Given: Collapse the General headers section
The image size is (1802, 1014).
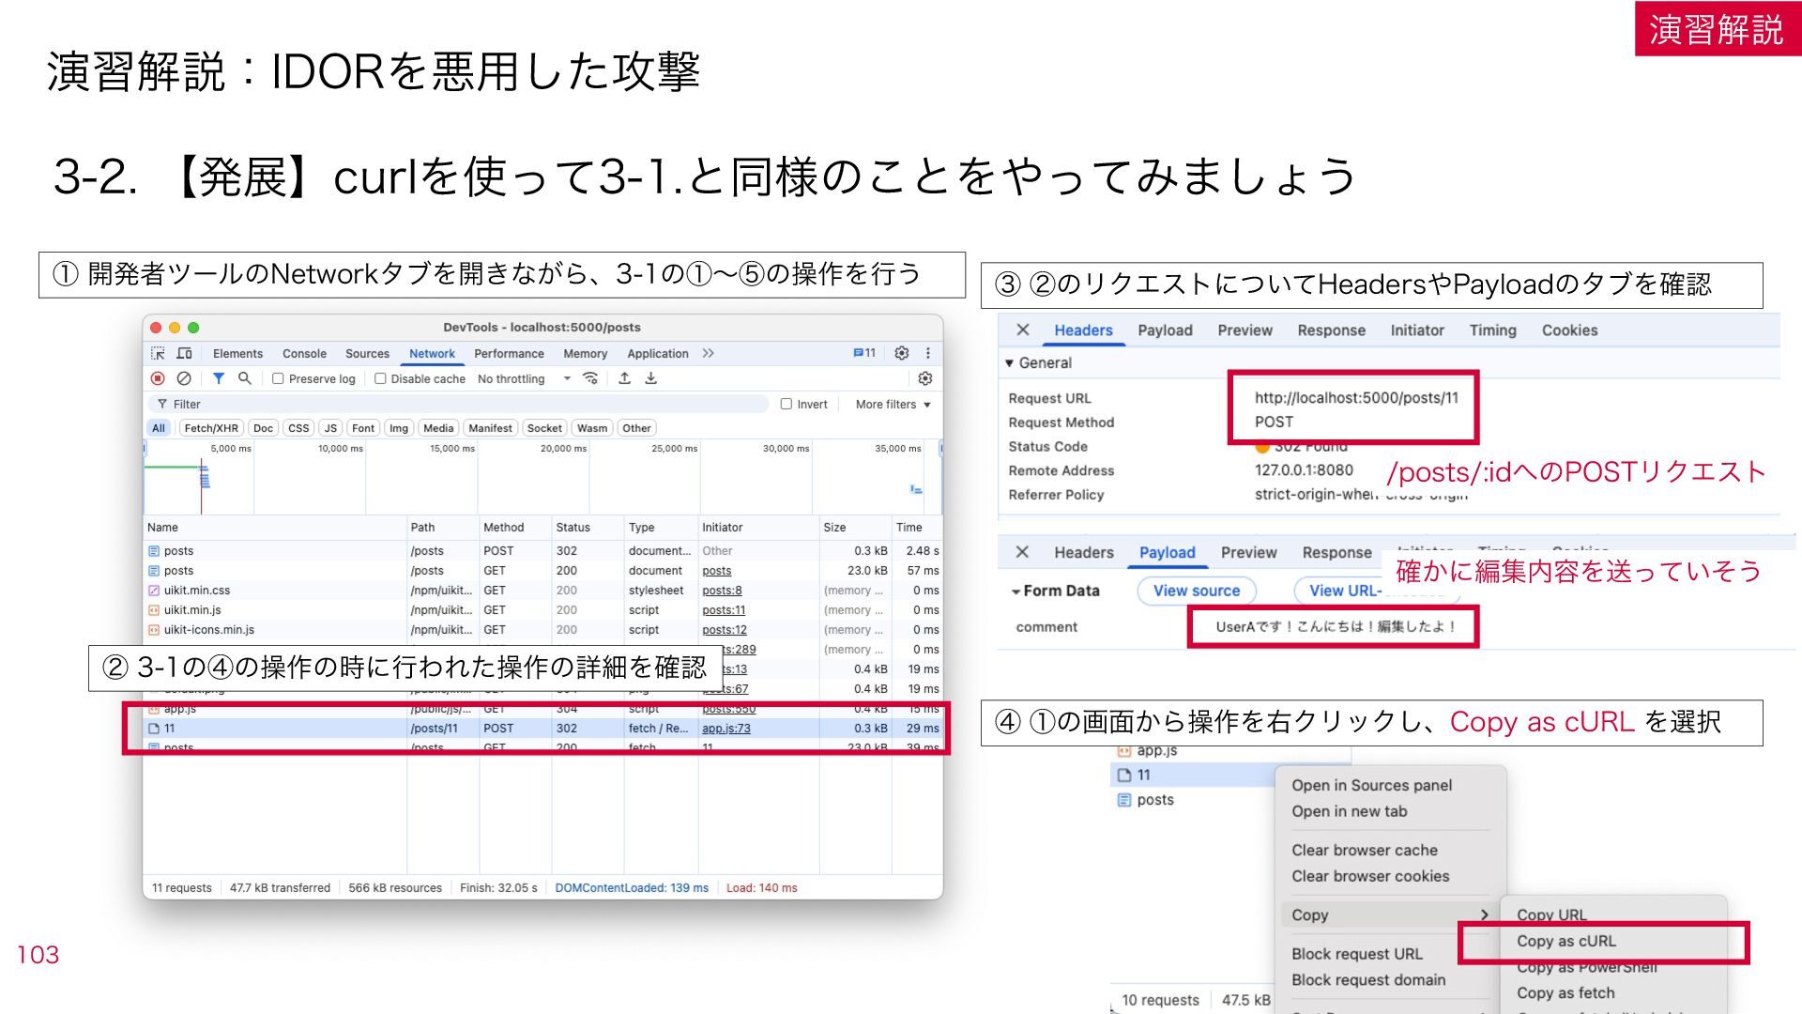Looking at the screenshot, I should tap(1010, 363).
